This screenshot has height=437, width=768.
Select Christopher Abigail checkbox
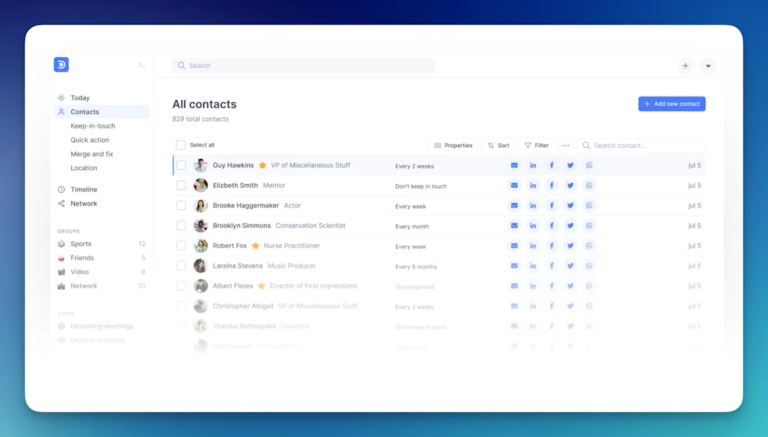click(181, 306)
